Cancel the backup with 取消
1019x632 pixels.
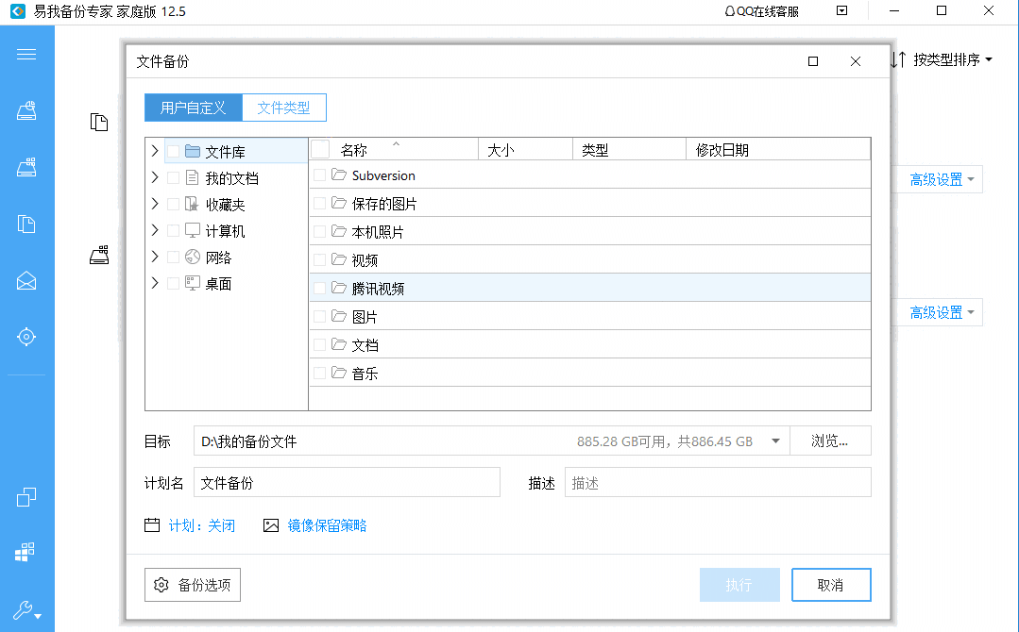point(831,585)
